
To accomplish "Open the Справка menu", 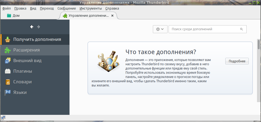I will tap(112, 8).
